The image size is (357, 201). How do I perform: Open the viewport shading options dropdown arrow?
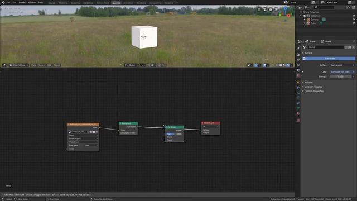(x=292, y=65)
